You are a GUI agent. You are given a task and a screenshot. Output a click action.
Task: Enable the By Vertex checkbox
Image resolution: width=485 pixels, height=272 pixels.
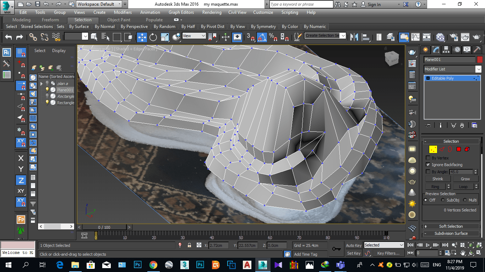point(428,158)
